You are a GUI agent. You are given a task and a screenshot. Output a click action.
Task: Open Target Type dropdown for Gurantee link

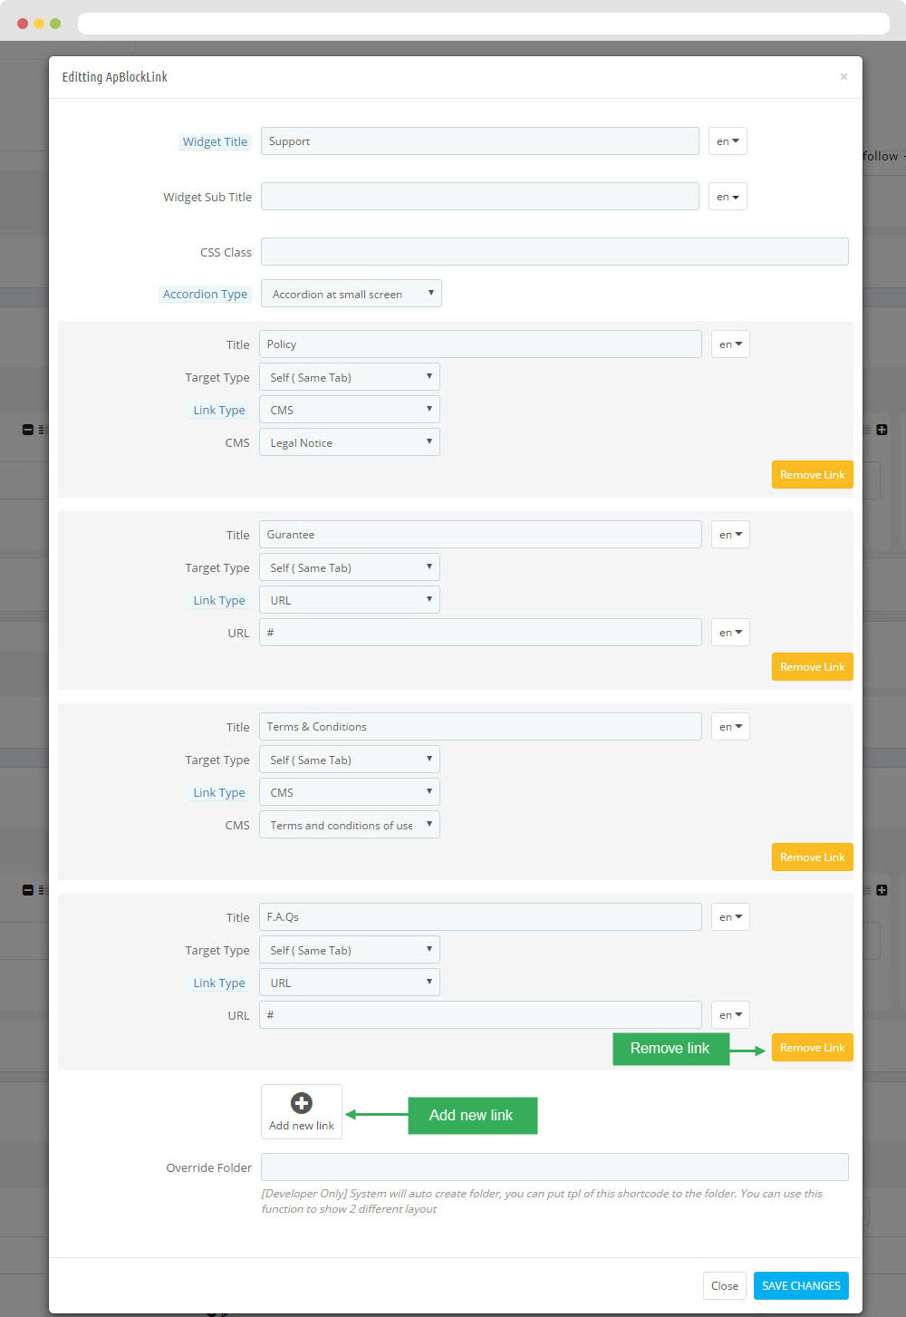(x=349, y=567)
